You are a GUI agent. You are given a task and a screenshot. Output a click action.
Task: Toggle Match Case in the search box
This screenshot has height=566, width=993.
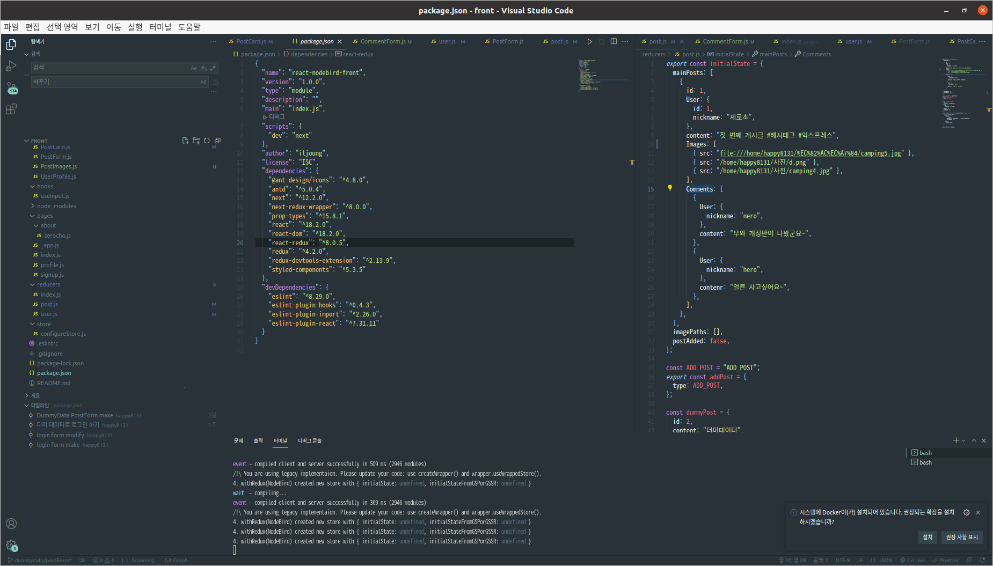(x=194, y=68)
